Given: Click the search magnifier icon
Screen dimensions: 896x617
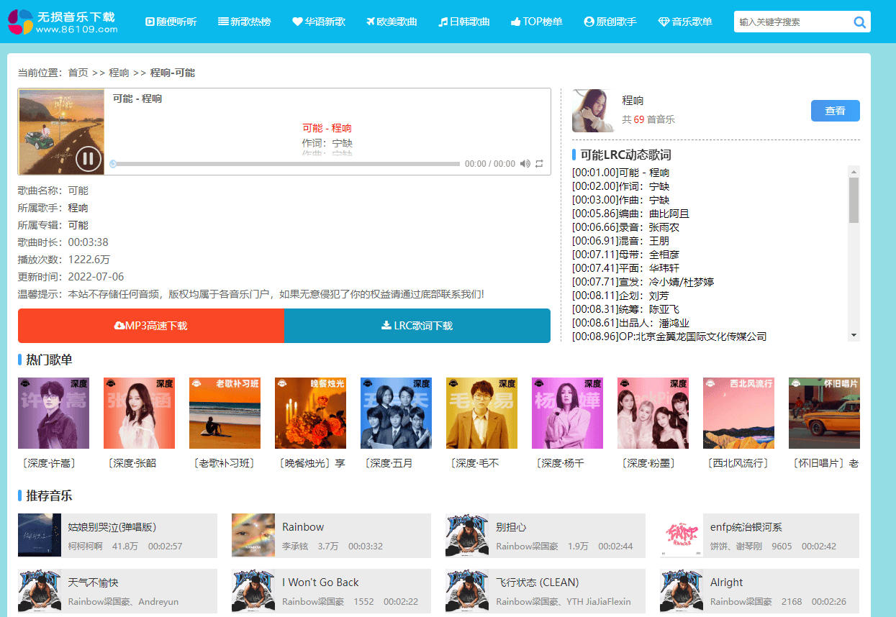Looking at the screenshot, I should (859, 22).
